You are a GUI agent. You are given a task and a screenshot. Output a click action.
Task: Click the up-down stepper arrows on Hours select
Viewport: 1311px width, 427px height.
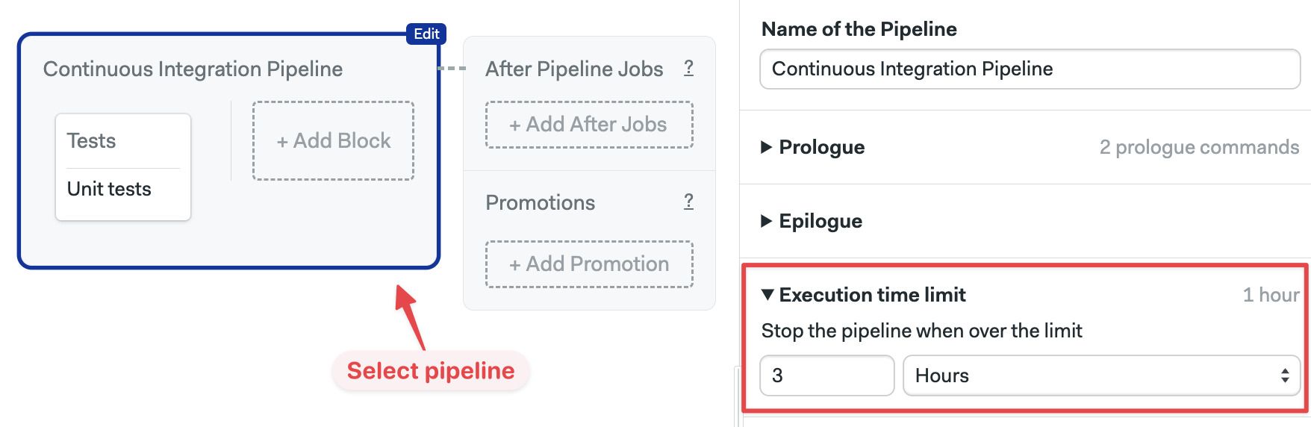click(x=1285, y=375)
